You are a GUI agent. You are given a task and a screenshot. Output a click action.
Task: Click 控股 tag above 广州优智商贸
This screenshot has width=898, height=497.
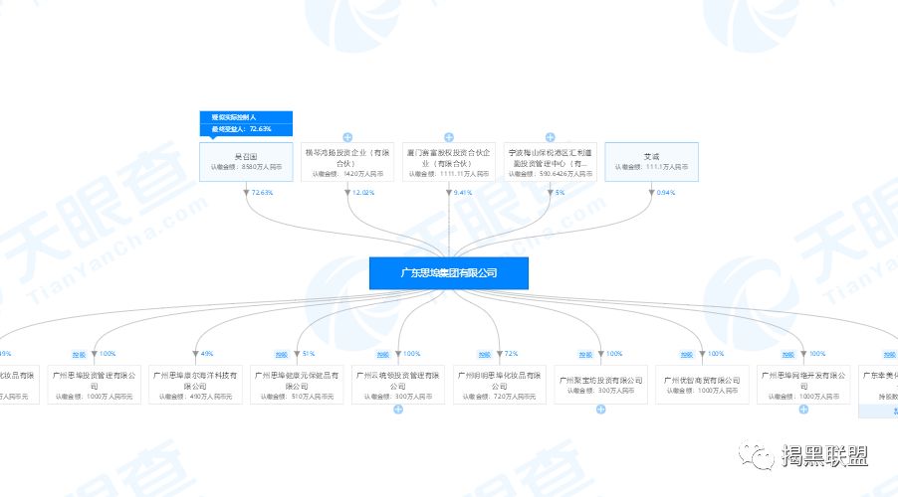687,355
